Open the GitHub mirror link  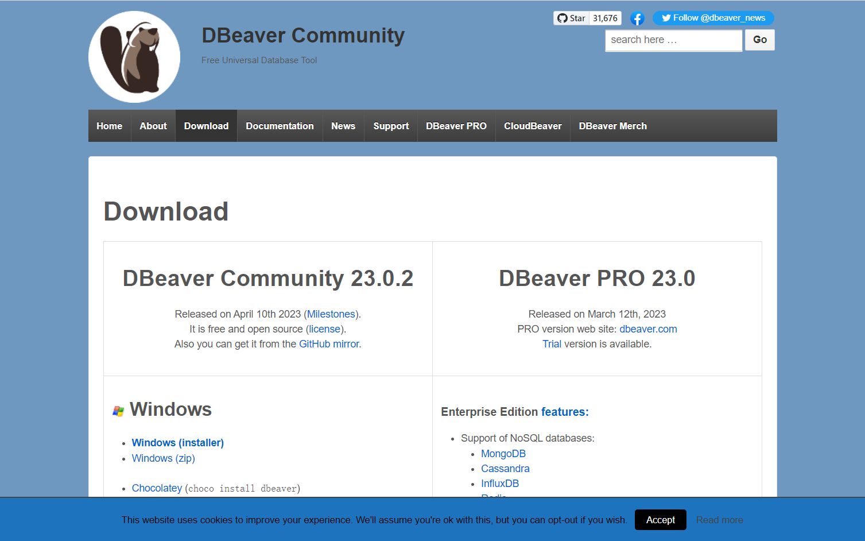click(329, 344)
